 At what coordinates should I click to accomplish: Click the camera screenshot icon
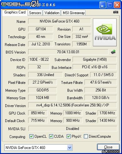[116, 12]
